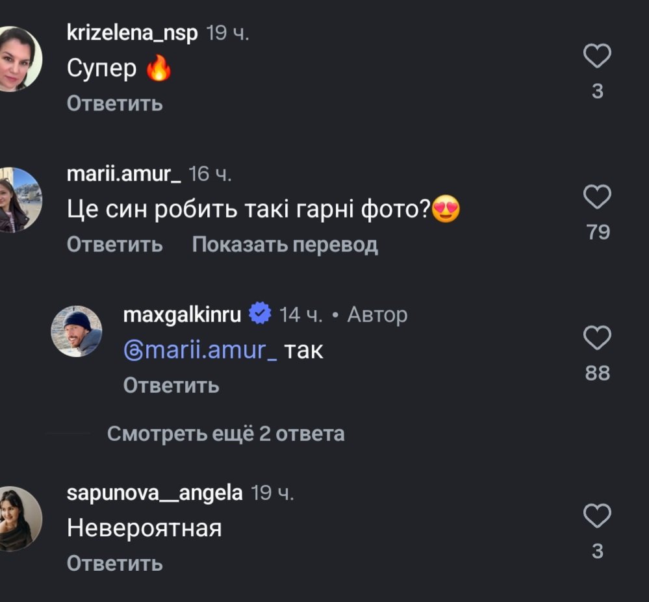This screenshot has width=649, height=602.
Task: Click "Показать перевод" under marii.amur_ comment
Action: tap(285, 245)
